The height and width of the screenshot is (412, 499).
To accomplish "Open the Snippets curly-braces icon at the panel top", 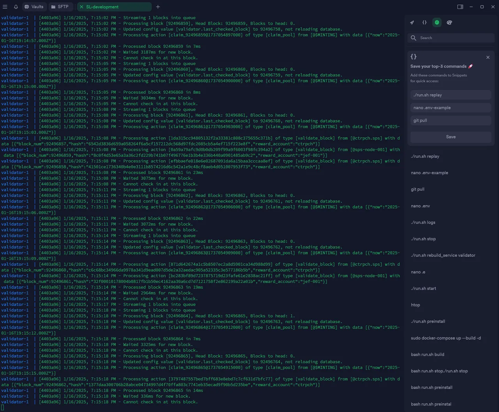I will (425, 23).
